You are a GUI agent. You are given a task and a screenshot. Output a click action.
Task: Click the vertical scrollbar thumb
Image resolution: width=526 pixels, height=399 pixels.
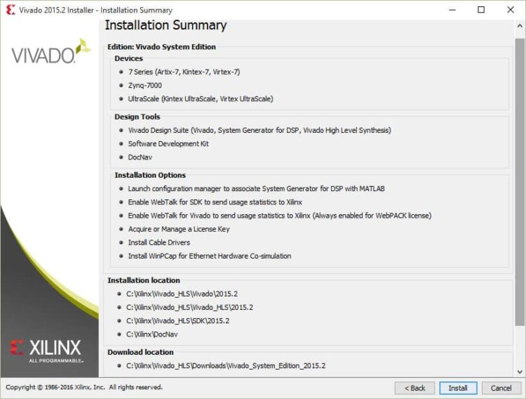[x=520, y=176]
